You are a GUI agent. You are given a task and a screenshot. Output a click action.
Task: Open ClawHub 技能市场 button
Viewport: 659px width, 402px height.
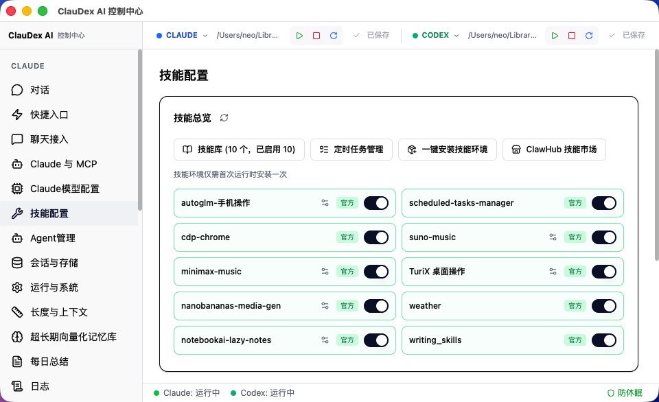pos(555,150)
